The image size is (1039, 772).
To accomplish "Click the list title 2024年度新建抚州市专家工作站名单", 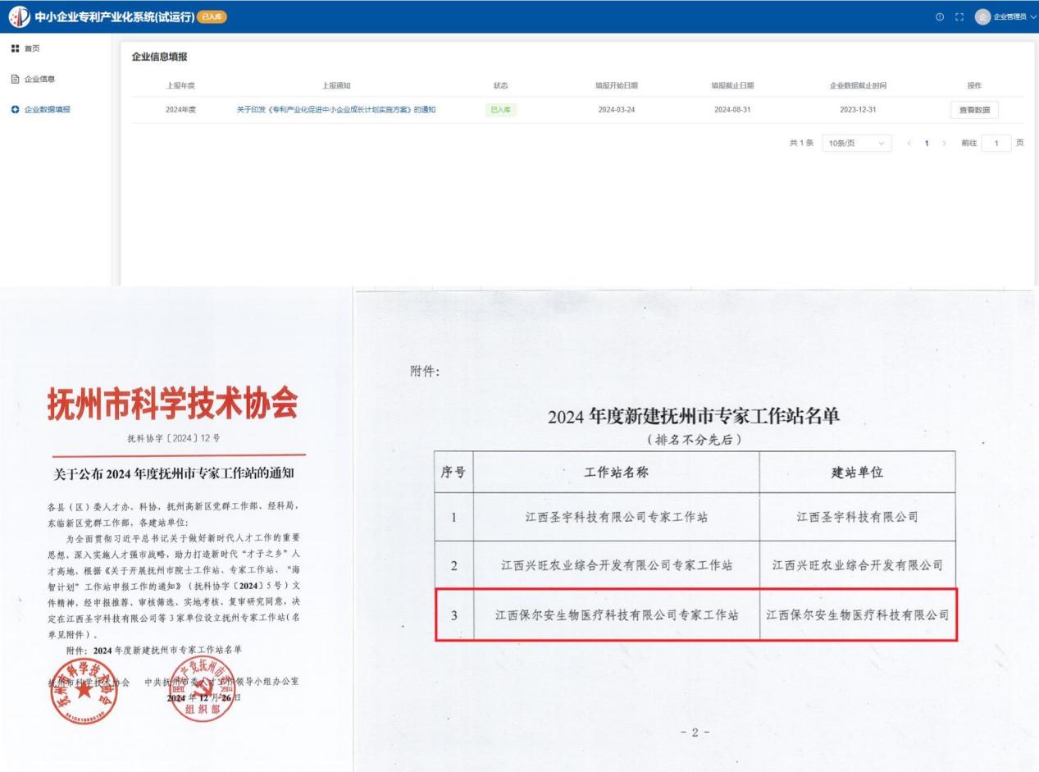I will click(694, 417).
